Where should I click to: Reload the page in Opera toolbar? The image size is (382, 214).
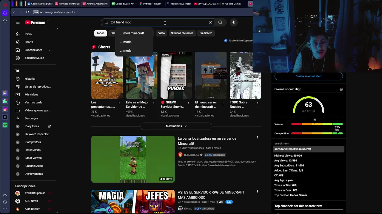coord(27,12)
